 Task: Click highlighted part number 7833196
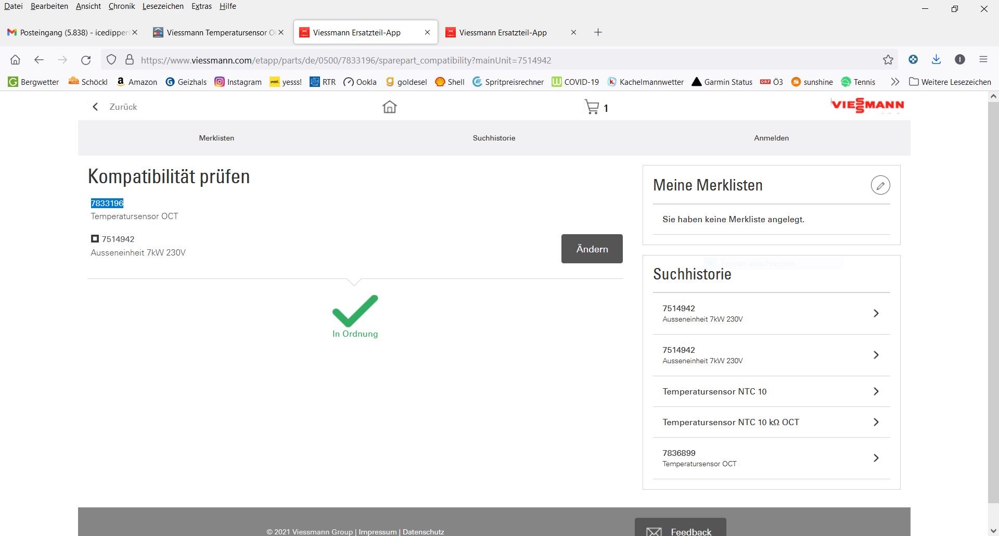[x=107, y=203]
